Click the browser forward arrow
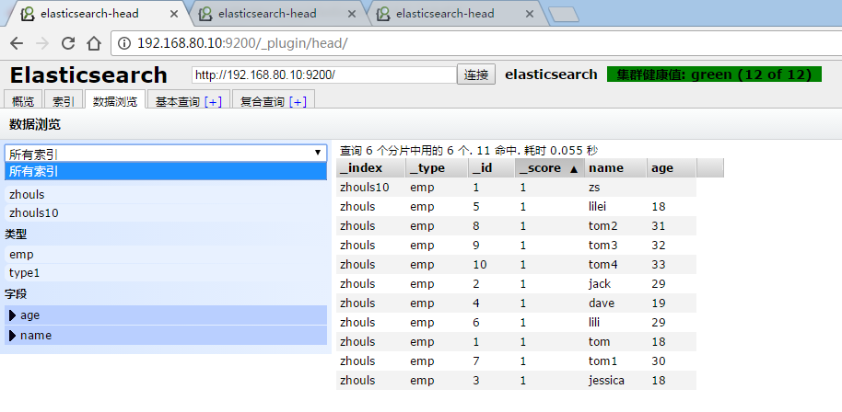Image resolution: width=842 pixels, height=412 pixels. [x=42, y=43]
